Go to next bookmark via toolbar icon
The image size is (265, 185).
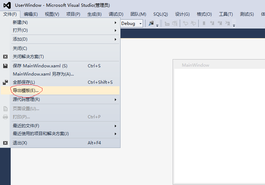coord(220,23)
